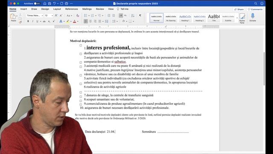Start Dictate with microphone icon
The height and width of the screenshot is (154, 273).
coord(253,18)
